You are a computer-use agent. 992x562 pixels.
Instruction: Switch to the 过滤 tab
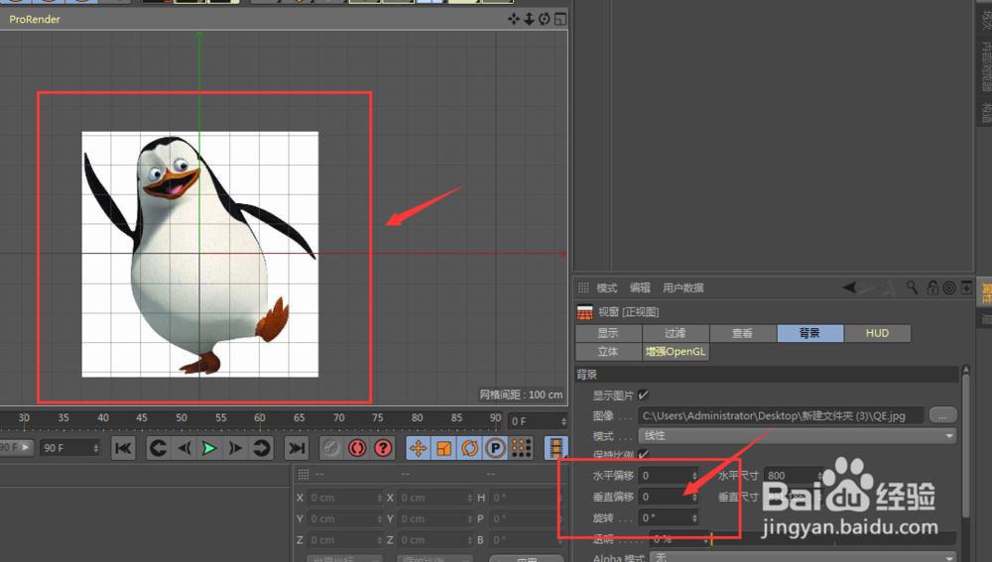[x=675, y=333]
